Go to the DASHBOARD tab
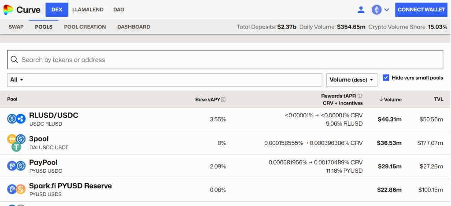 point(133,27)
